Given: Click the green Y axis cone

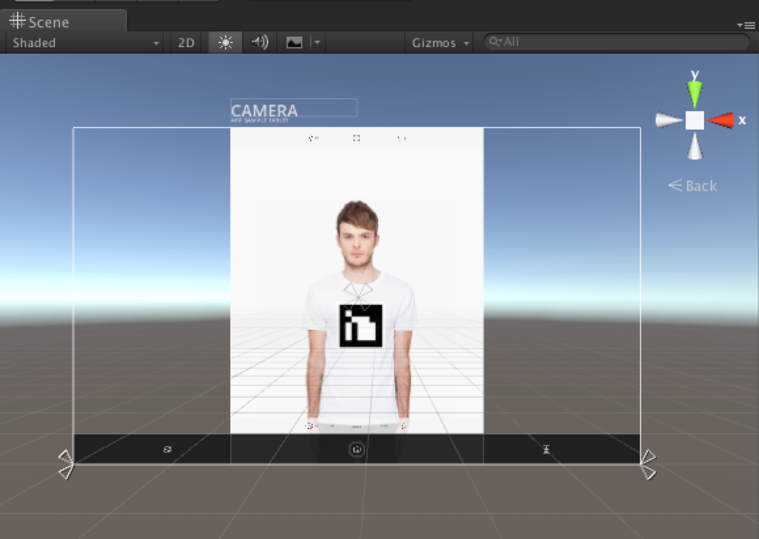Looking at the screenshot, I should (x=695, y=93).
